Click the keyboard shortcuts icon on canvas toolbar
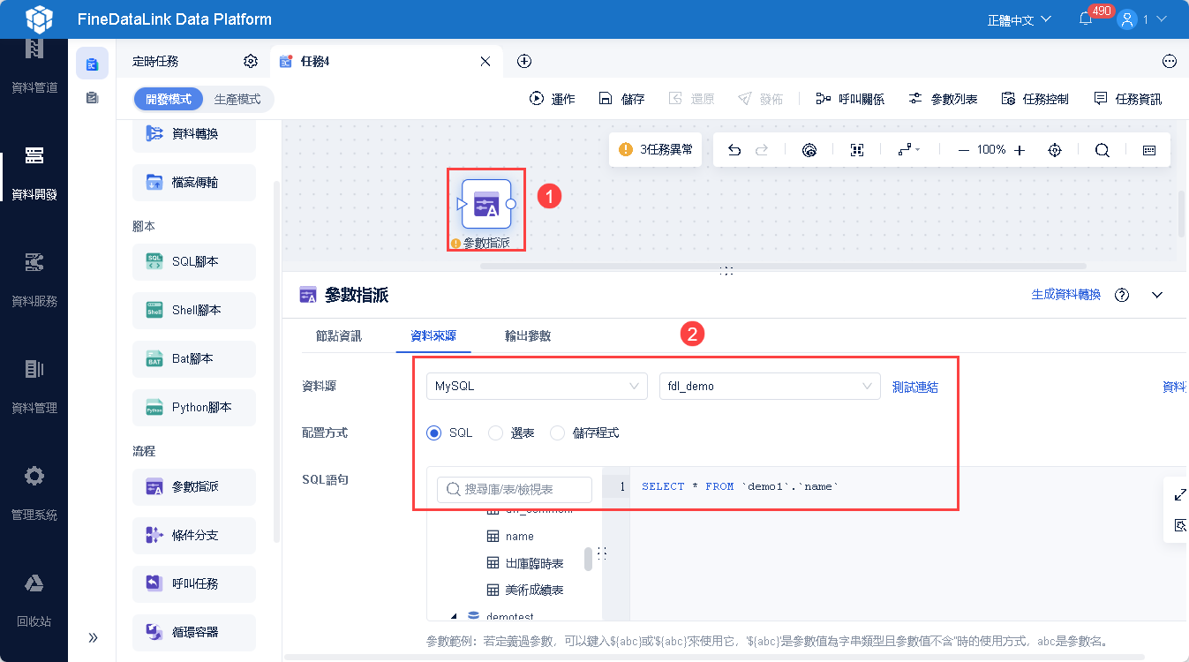 point(1148,149)
